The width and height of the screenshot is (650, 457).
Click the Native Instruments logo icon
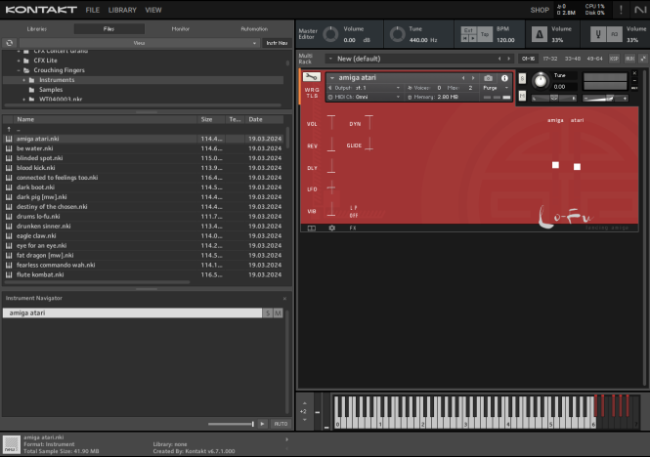click(640, 10)
